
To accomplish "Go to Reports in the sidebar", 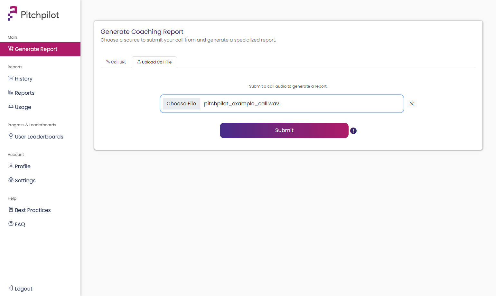I will click(40, 93).
